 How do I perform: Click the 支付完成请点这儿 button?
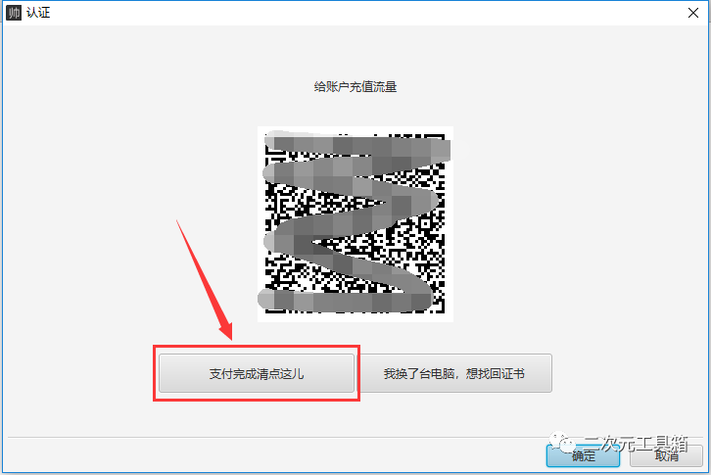click(257, 373)
